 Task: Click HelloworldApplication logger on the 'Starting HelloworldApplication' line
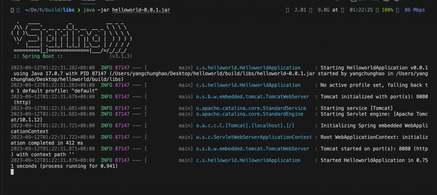point(248,68)
